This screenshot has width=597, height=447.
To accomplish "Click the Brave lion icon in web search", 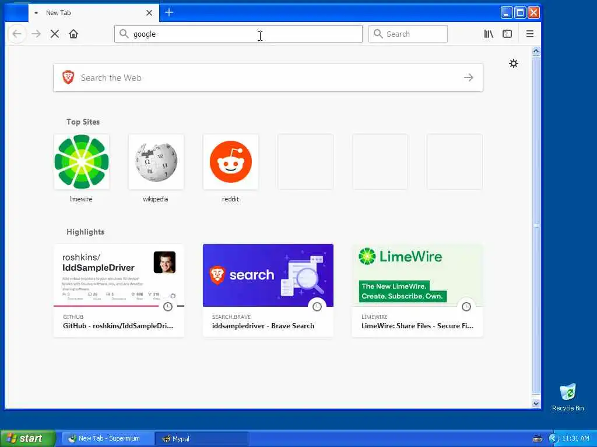I will point(68,77).
